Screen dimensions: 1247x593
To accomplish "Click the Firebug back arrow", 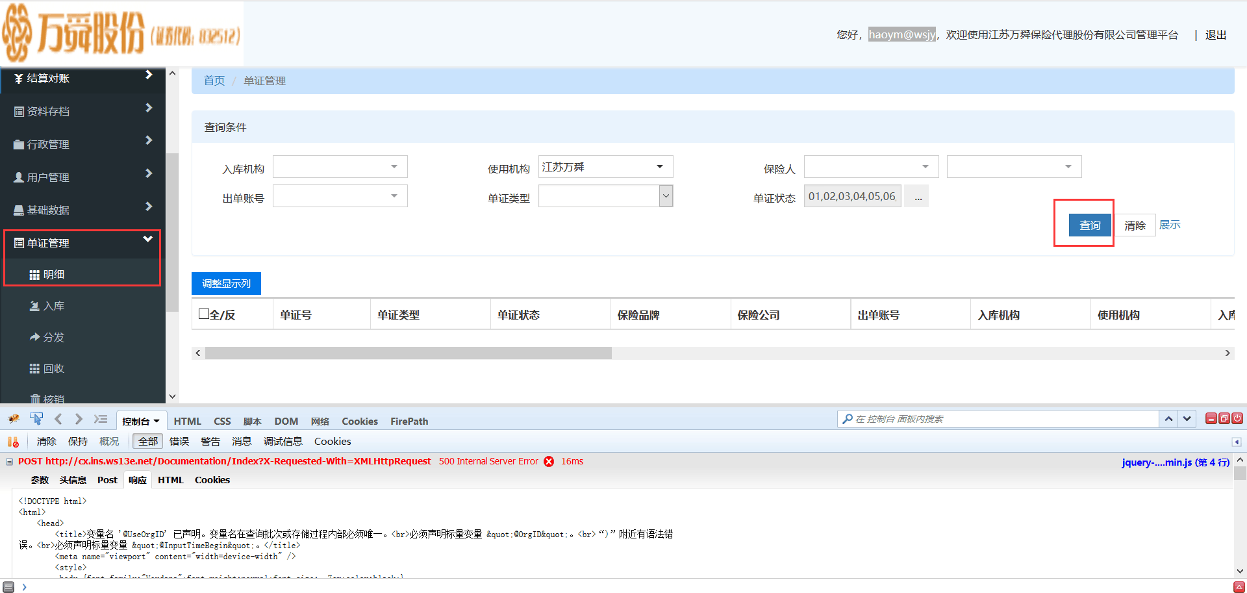I will tap(58, 420).
